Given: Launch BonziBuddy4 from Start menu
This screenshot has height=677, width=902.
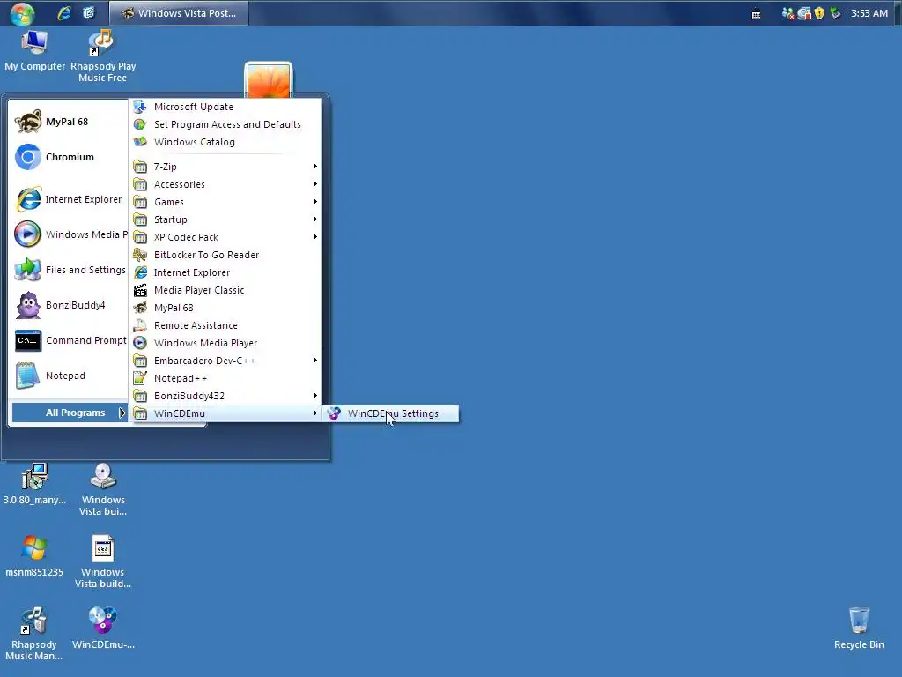Looking at the screenshot, I should pos(69,305).
